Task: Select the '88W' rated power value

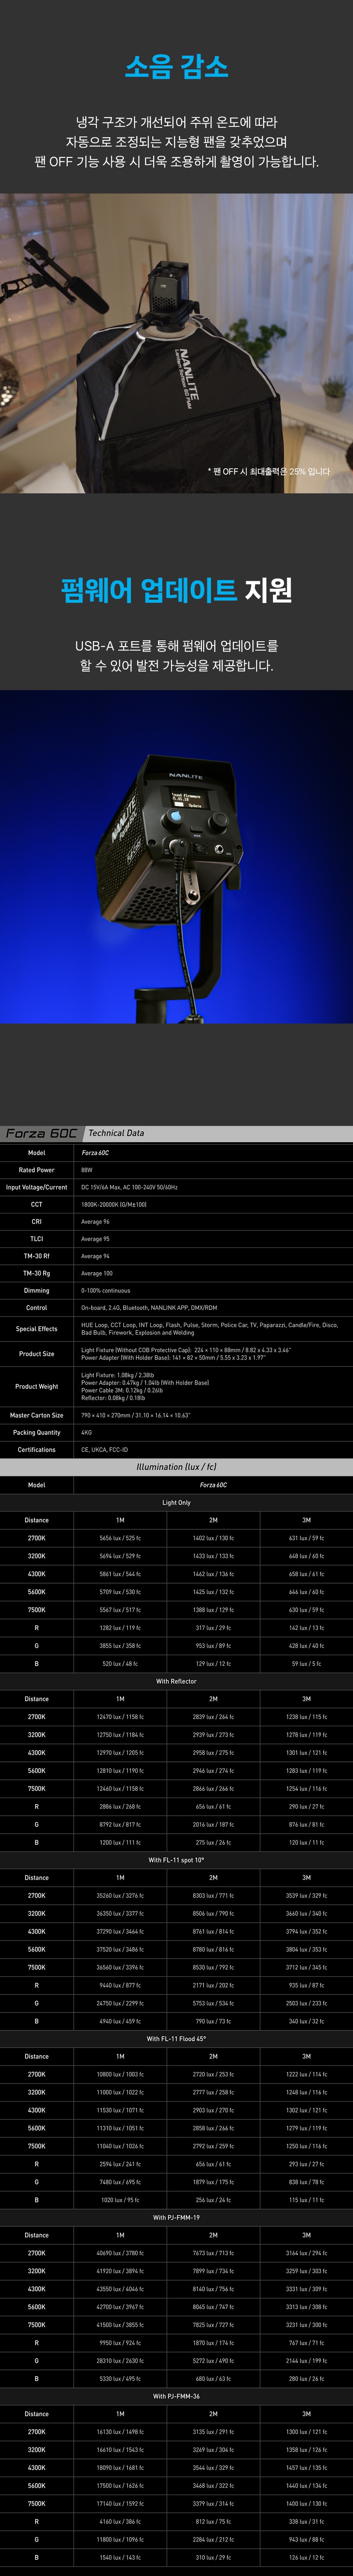Action: click(87, 1170)
